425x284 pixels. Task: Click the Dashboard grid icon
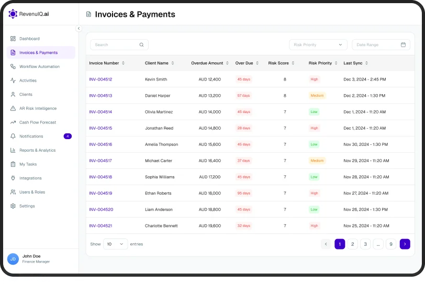13,39
